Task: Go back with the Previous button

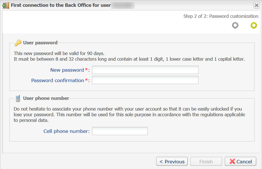Action: (172, 161)
